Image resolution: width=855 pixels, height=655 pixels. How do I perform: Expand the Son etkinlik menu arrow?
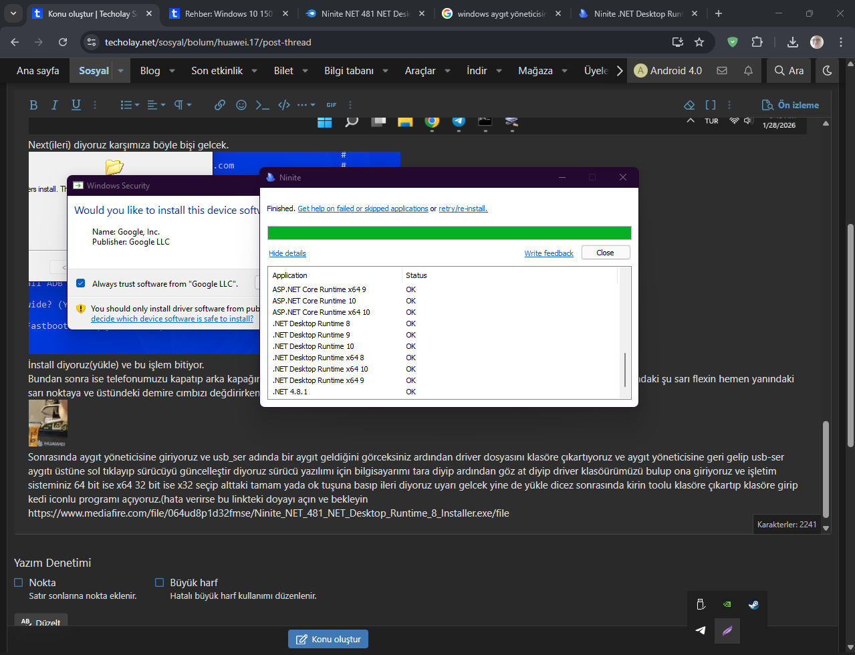point(255,71)
